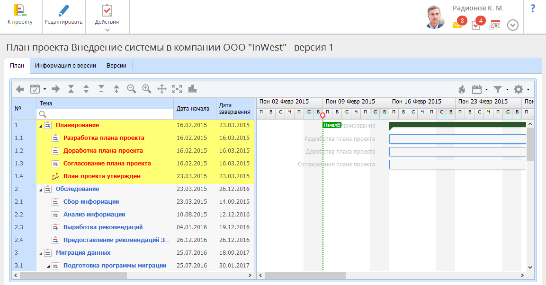546x285 pixels.
Task: Click the Редактировать button
Action: [x=63, y=16]
